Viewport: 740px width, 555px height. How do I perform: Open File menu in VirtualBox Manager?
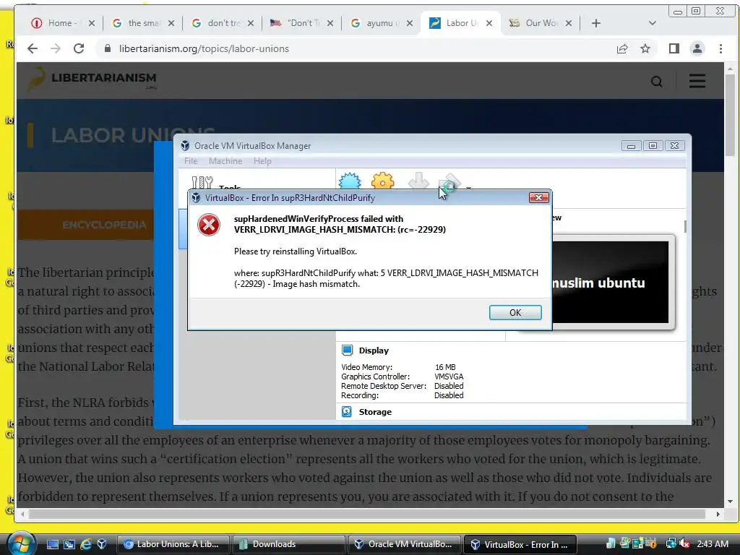(191, 161)
